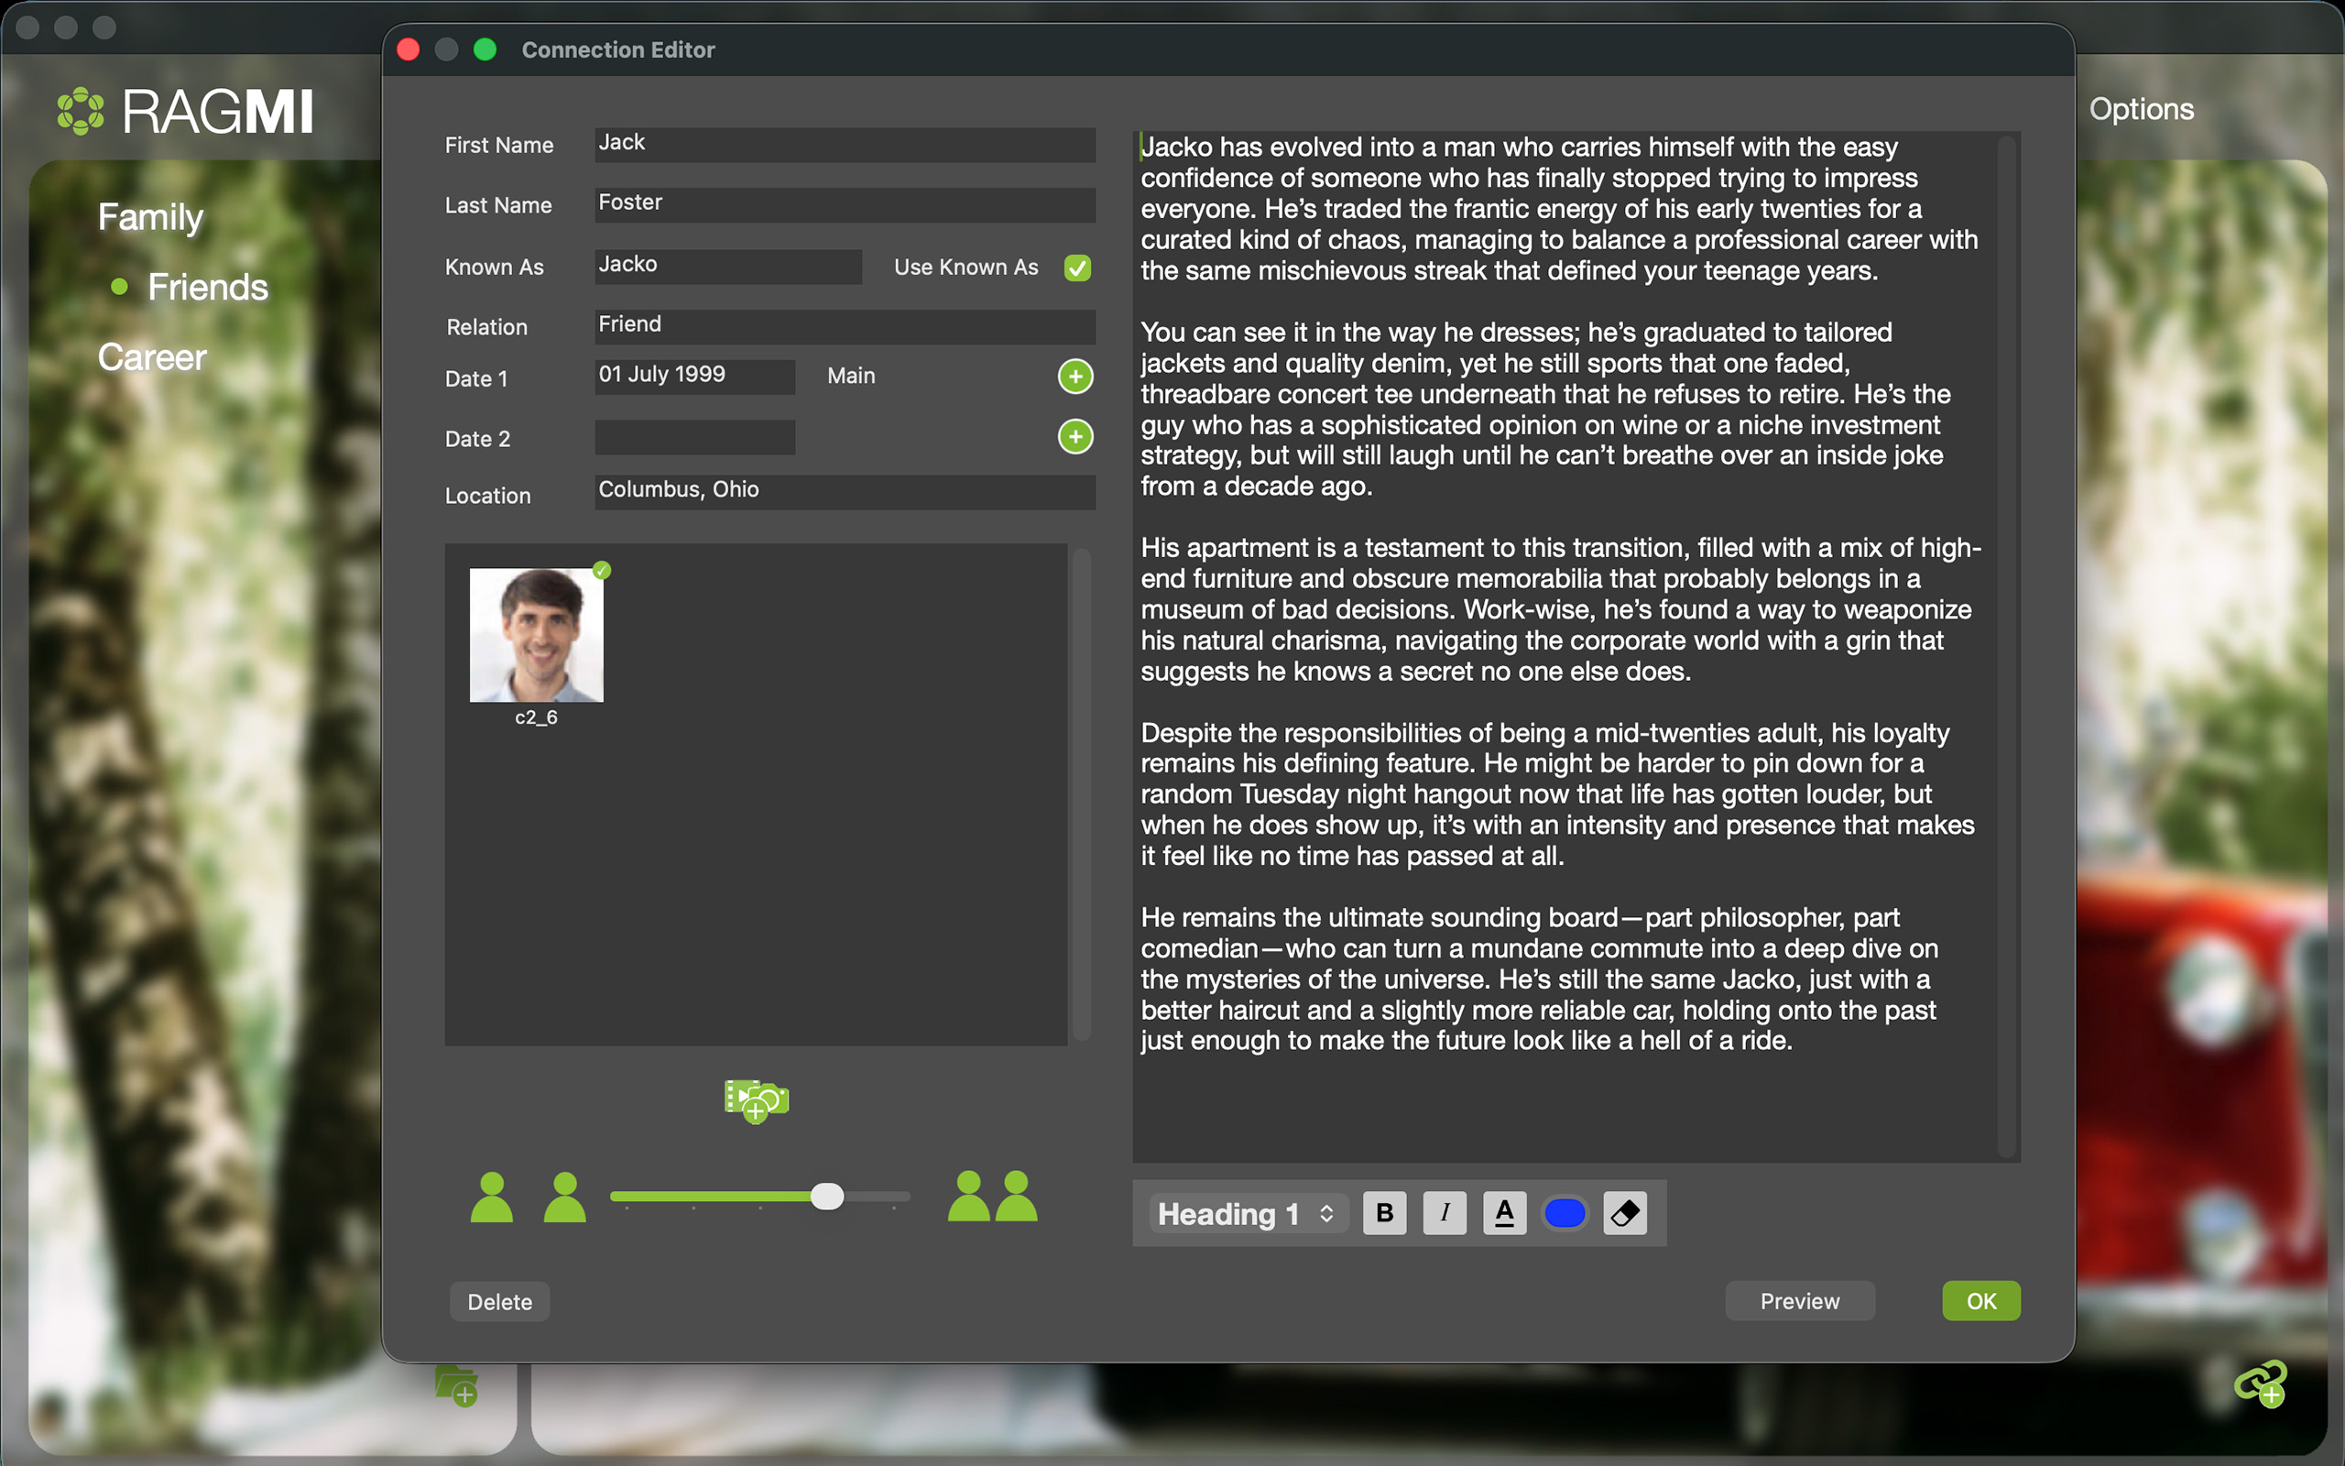Apply text color with the underlined A button
The width and height of the screenshot is (2345, 1466).
1505,1213
